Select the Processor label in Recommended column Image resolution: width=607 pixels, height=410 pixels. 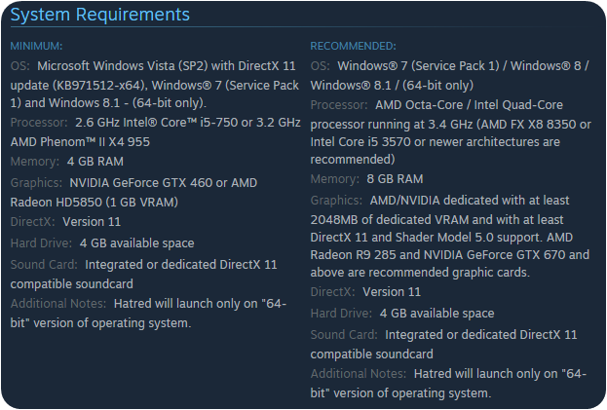coord(339,104)
